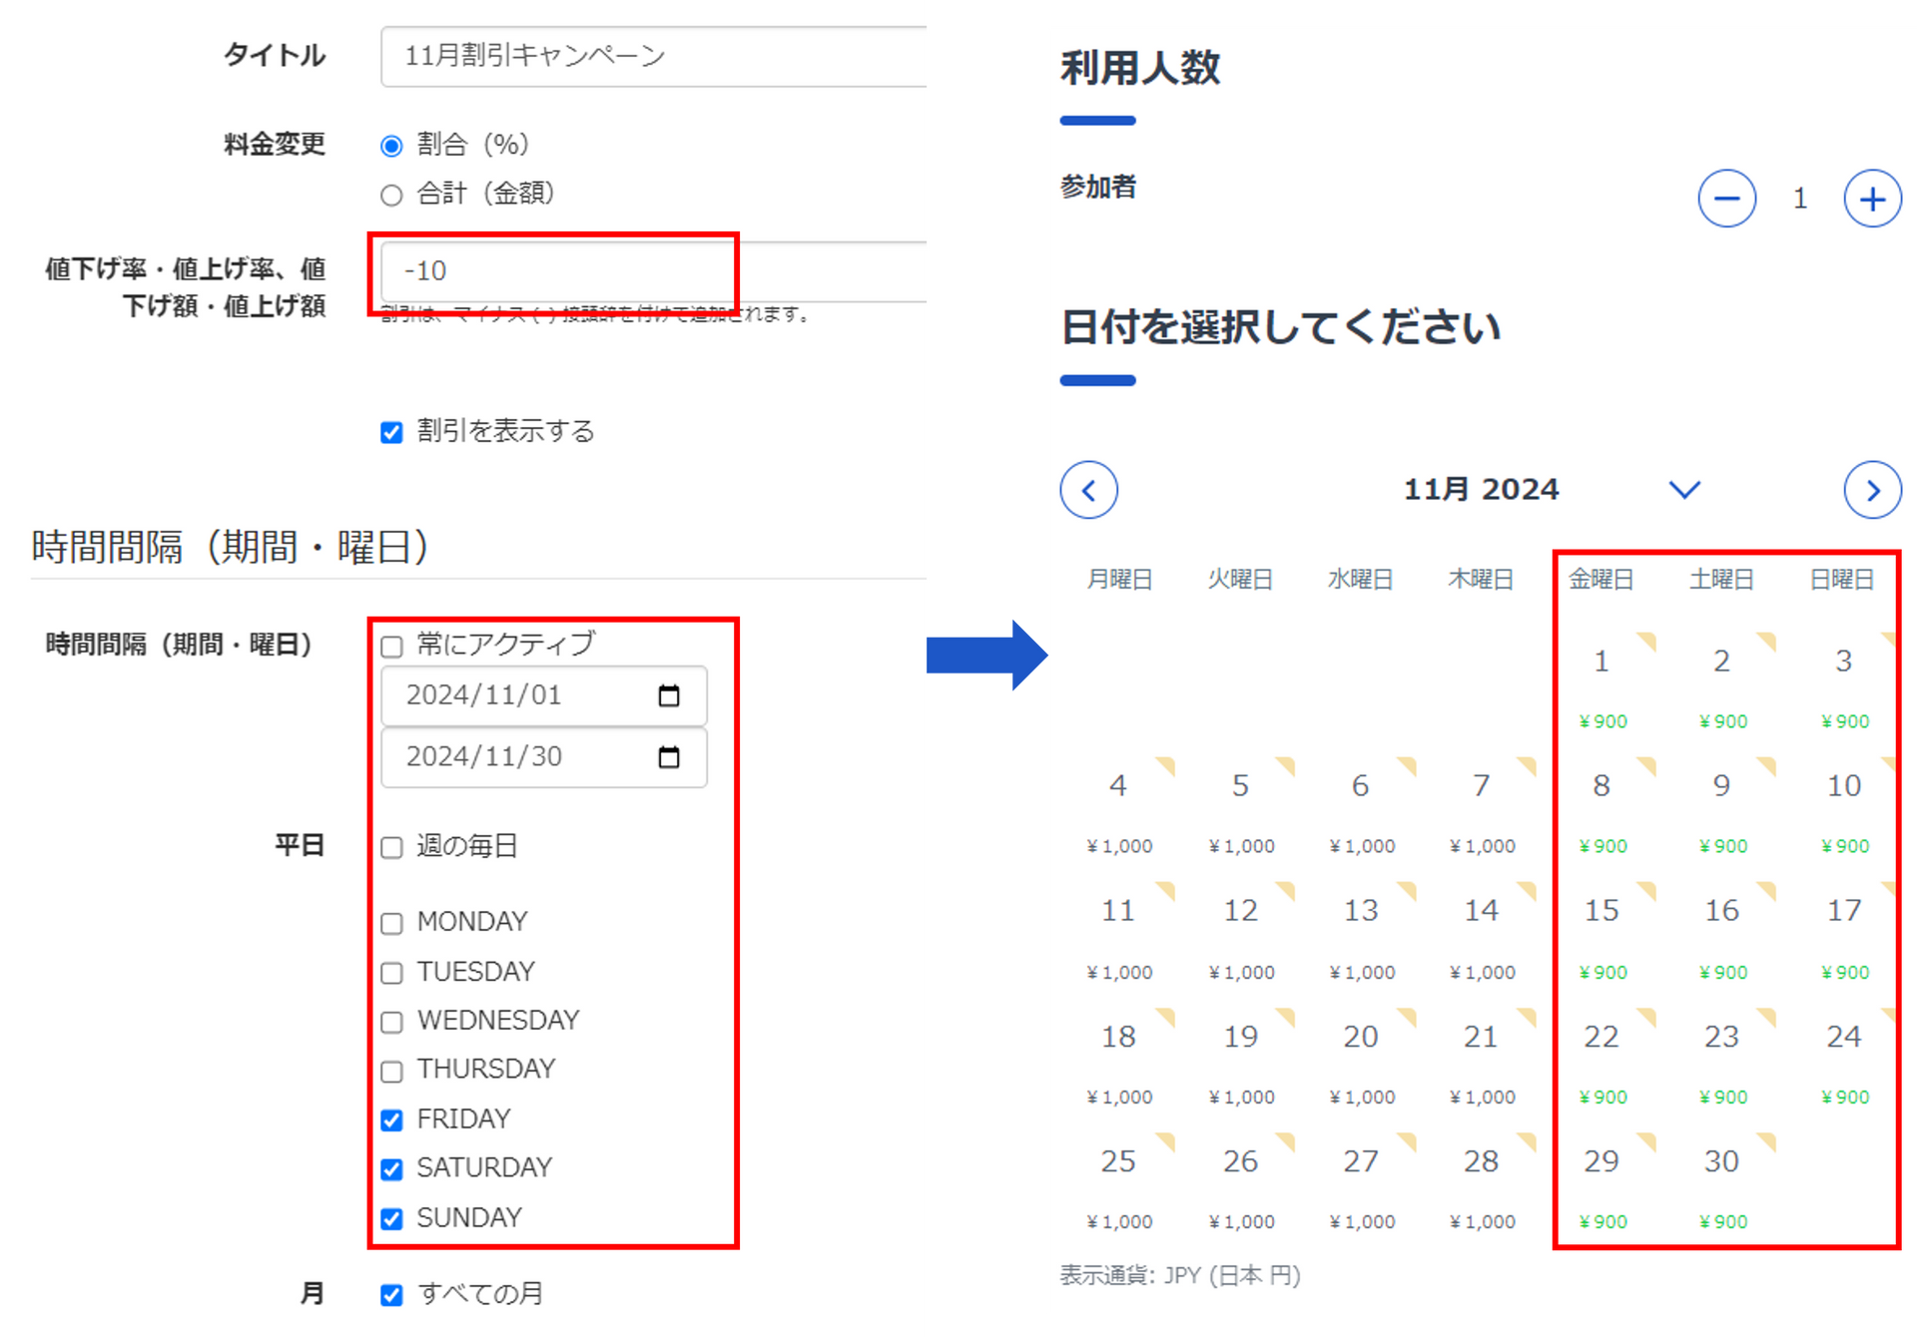
Task: Open calendar picker for start date 2024/11/01
Action: pos(669,695)
